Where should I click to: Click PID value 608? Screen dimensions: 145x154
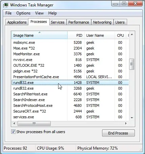pyautogui.click(x=78, y=117)
